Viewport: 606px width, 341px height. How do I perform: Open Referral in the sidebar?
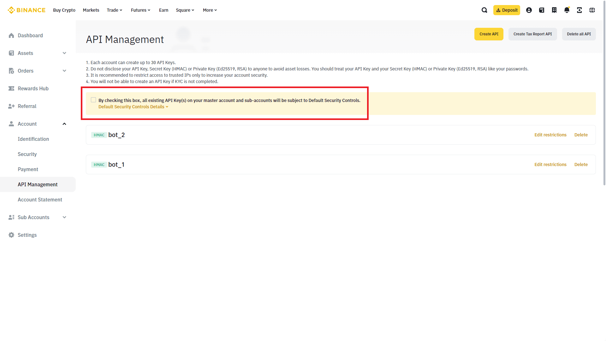(27, 106)
